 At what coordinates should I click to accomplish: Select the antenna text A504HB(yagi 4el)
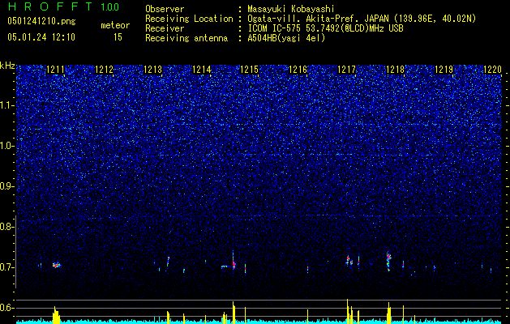pos(286,38)
